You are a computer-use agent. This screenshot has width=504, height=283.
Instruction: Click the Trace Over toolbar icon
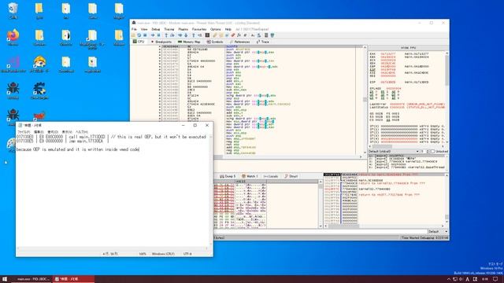point(186,35)
